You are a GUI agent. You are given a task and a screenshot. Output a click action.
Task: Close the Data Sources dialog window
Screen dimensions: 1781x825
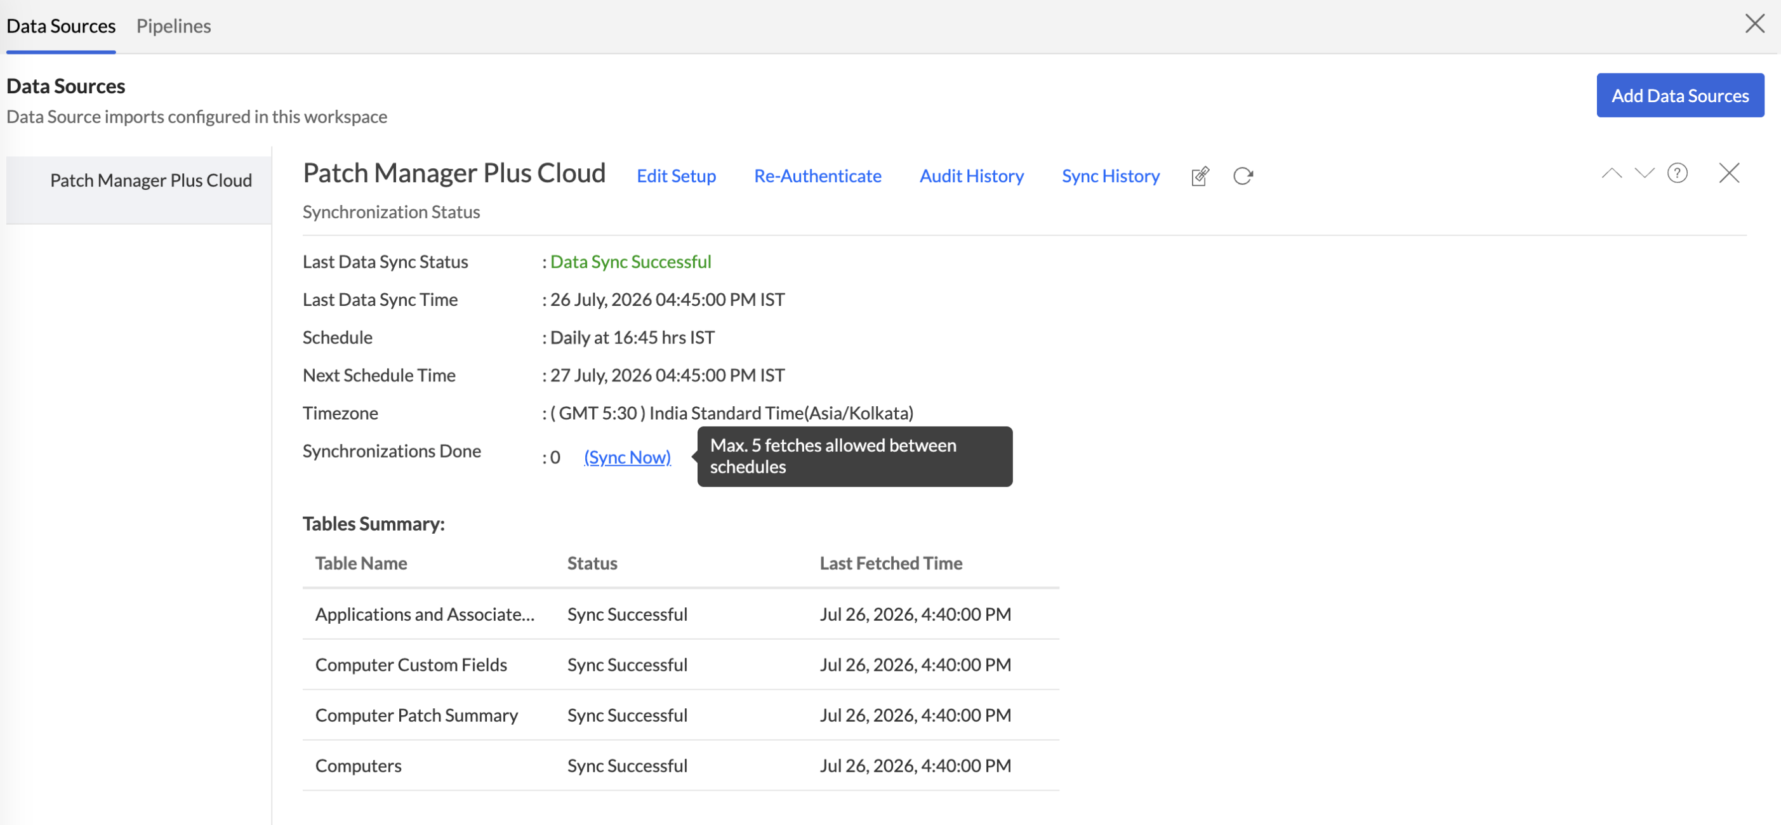[1755, 23]
